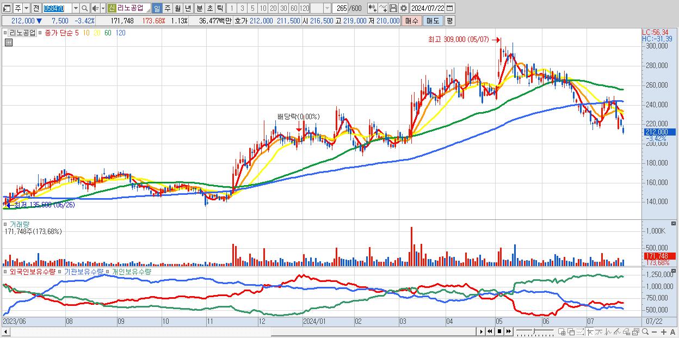Viewport: 679px width, 338px height.
Task: Click the 리노공업 chart legend label
Action: 23,33
